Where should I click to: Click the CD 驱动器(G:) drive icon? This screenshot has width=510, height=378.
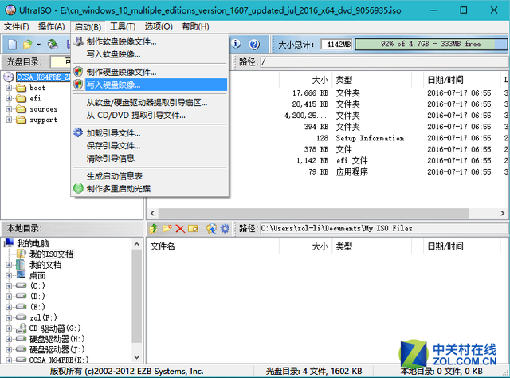(22, 328)
